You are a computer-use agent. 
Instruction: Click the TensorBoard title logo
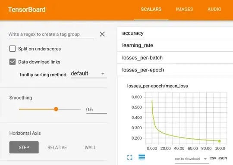tap(27, 9)
